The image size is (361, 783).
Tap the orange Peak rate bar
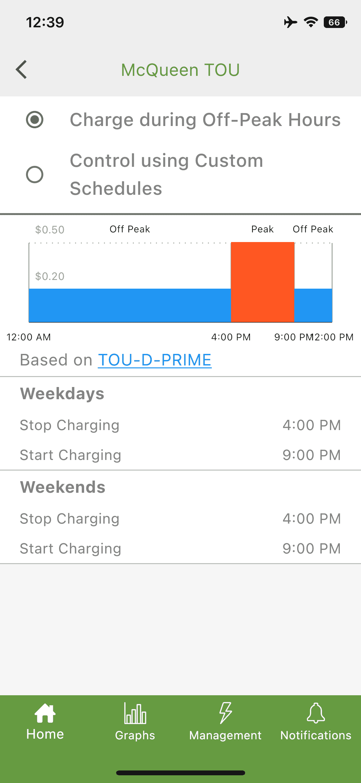coord(262,282)
